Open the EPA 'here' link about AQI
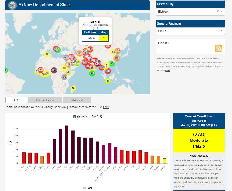Screen dimensions: 232x191 tap(106, 107)
